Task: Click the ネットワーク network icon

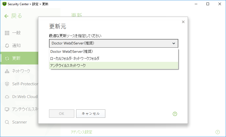Action: coord(7,71)
